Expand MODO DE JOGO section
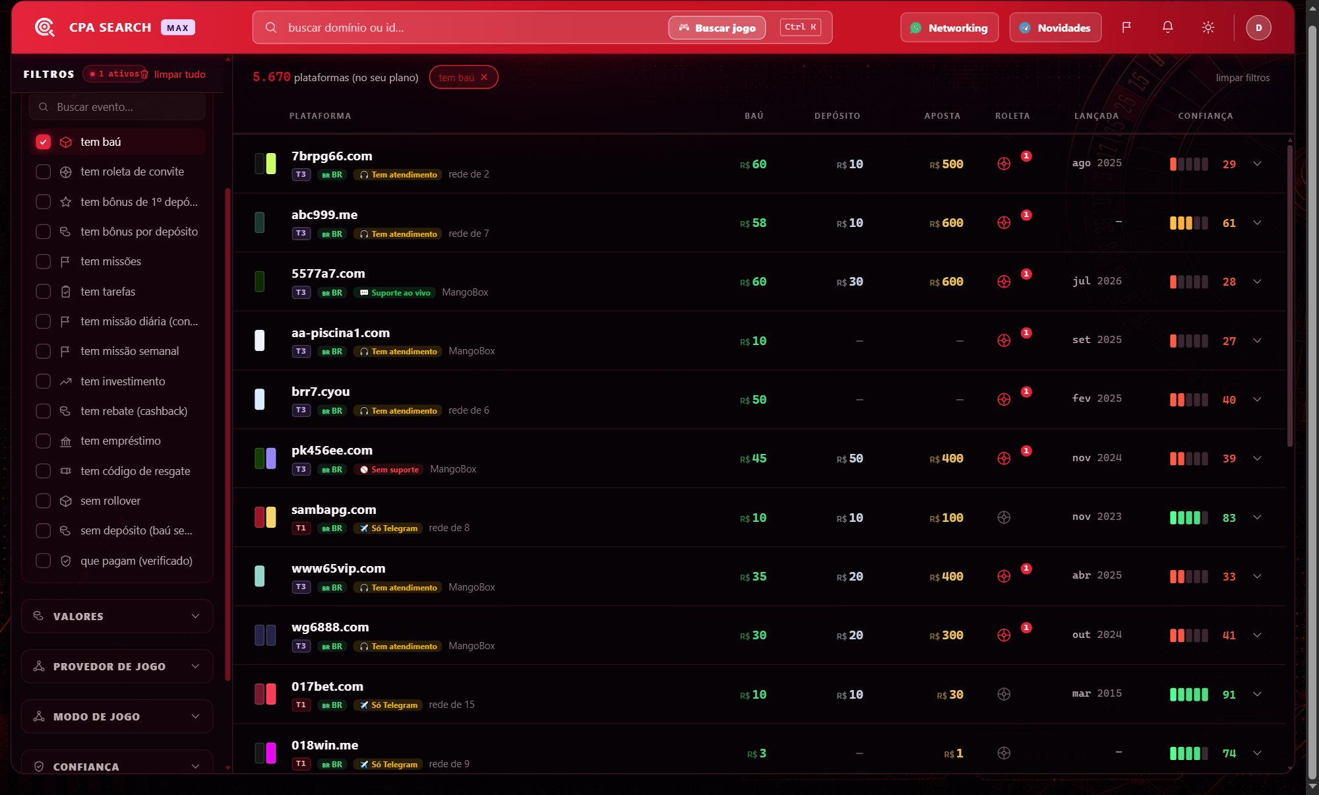Image resolution: width=1319 pixels, height=795 pixels. pos(117,716)
